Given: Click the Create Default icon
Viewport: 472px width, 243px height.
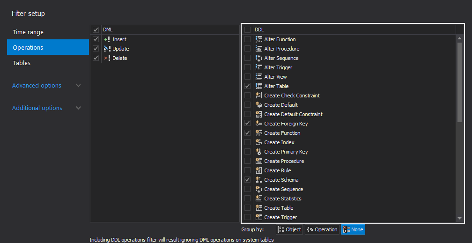Looking at the screenshot, I should [x=258, y=105].
